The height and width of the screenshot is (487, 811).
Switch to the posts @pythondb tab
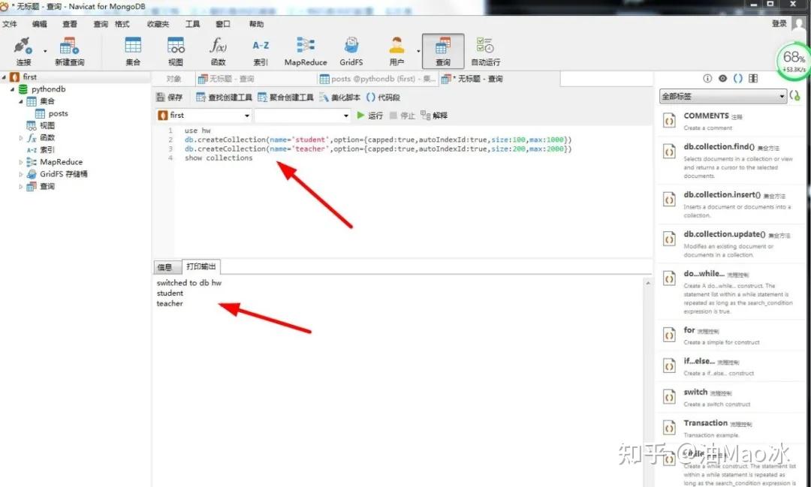[378, 79]
